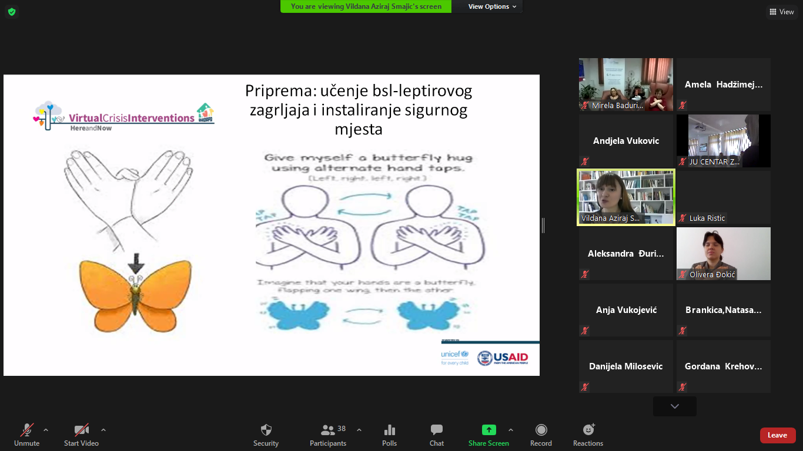Open the View Options dropdown
The height and width of the screenshot is (451, 803).
pyautogui.click(x=492, y=6)
